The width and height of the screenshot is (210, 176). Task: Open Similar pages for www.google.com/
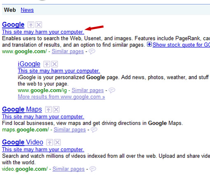click(68, 51)
